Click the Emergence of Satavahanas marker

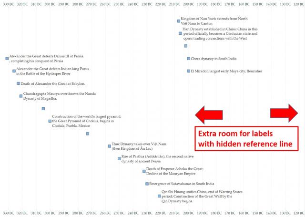click(147, 184)
